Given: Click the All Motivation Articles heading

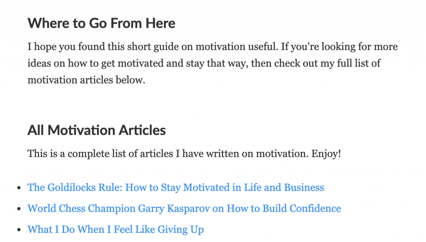Looking at the screenshot, I should click(97, 130).
